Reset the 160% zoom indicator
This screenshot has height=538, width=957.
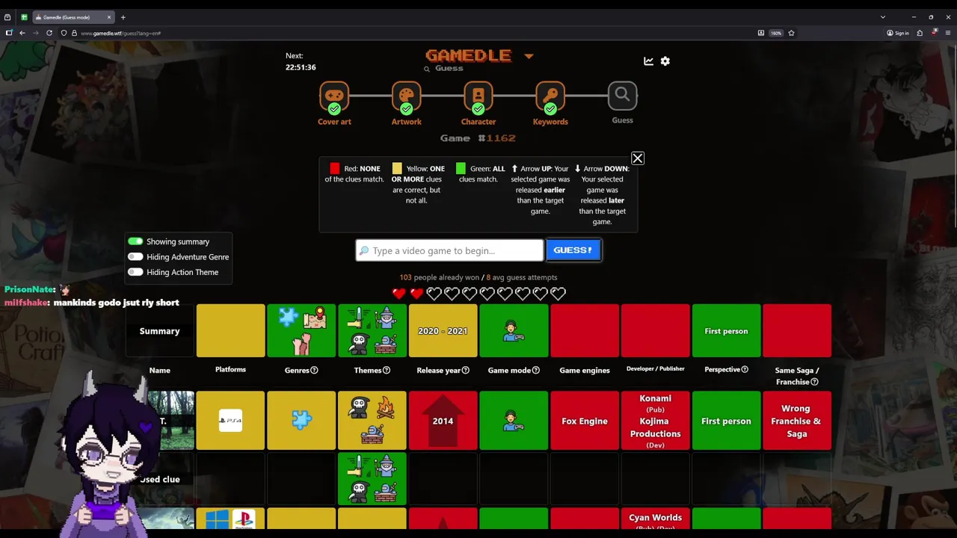click(x=776, y=33)
